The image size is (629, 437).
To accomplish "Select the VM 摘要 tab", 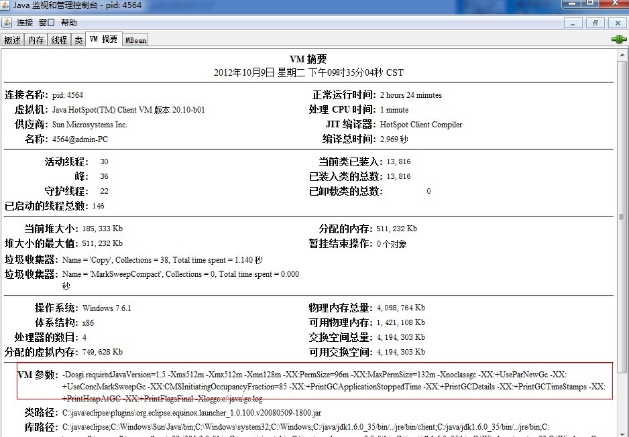I will point(103,39).
